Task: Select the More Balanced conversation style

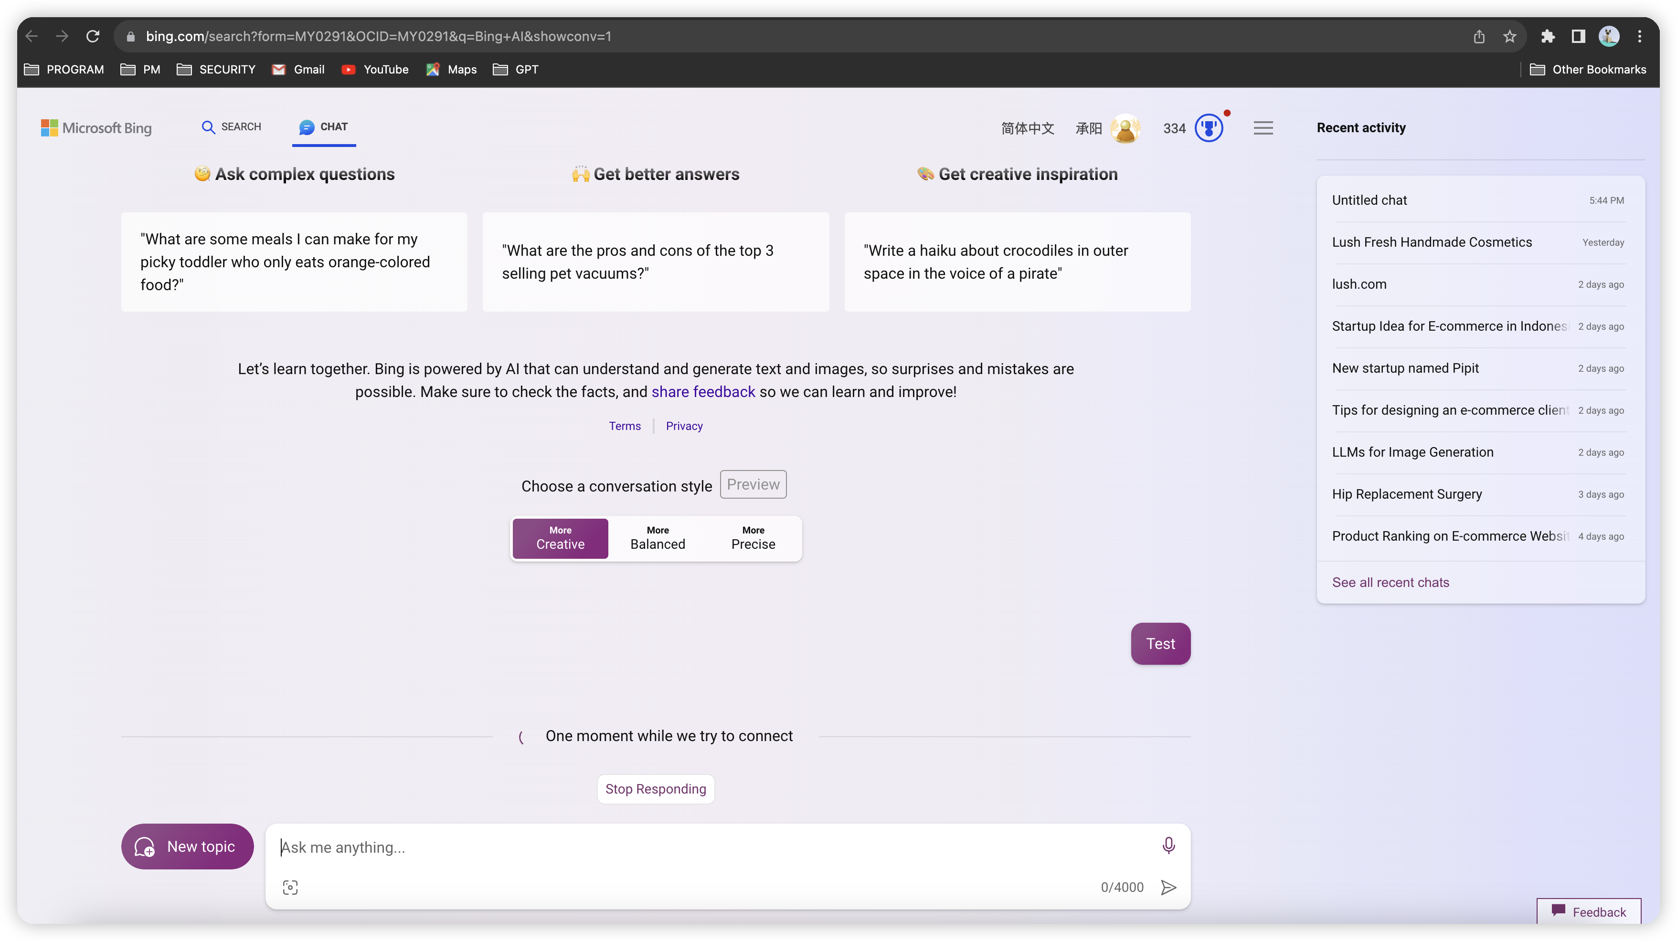Action: [657, 538]
